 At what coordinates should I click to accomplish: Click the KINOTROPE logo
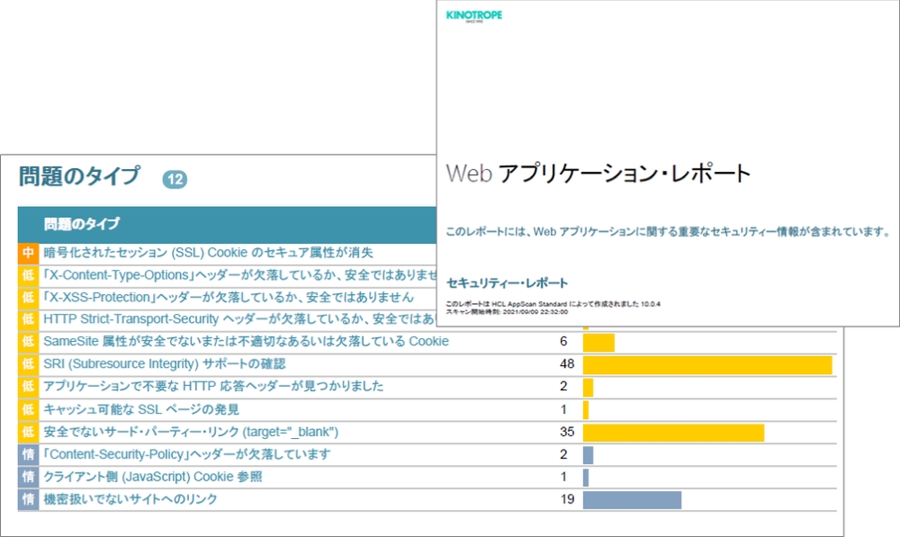coord(474,16)
